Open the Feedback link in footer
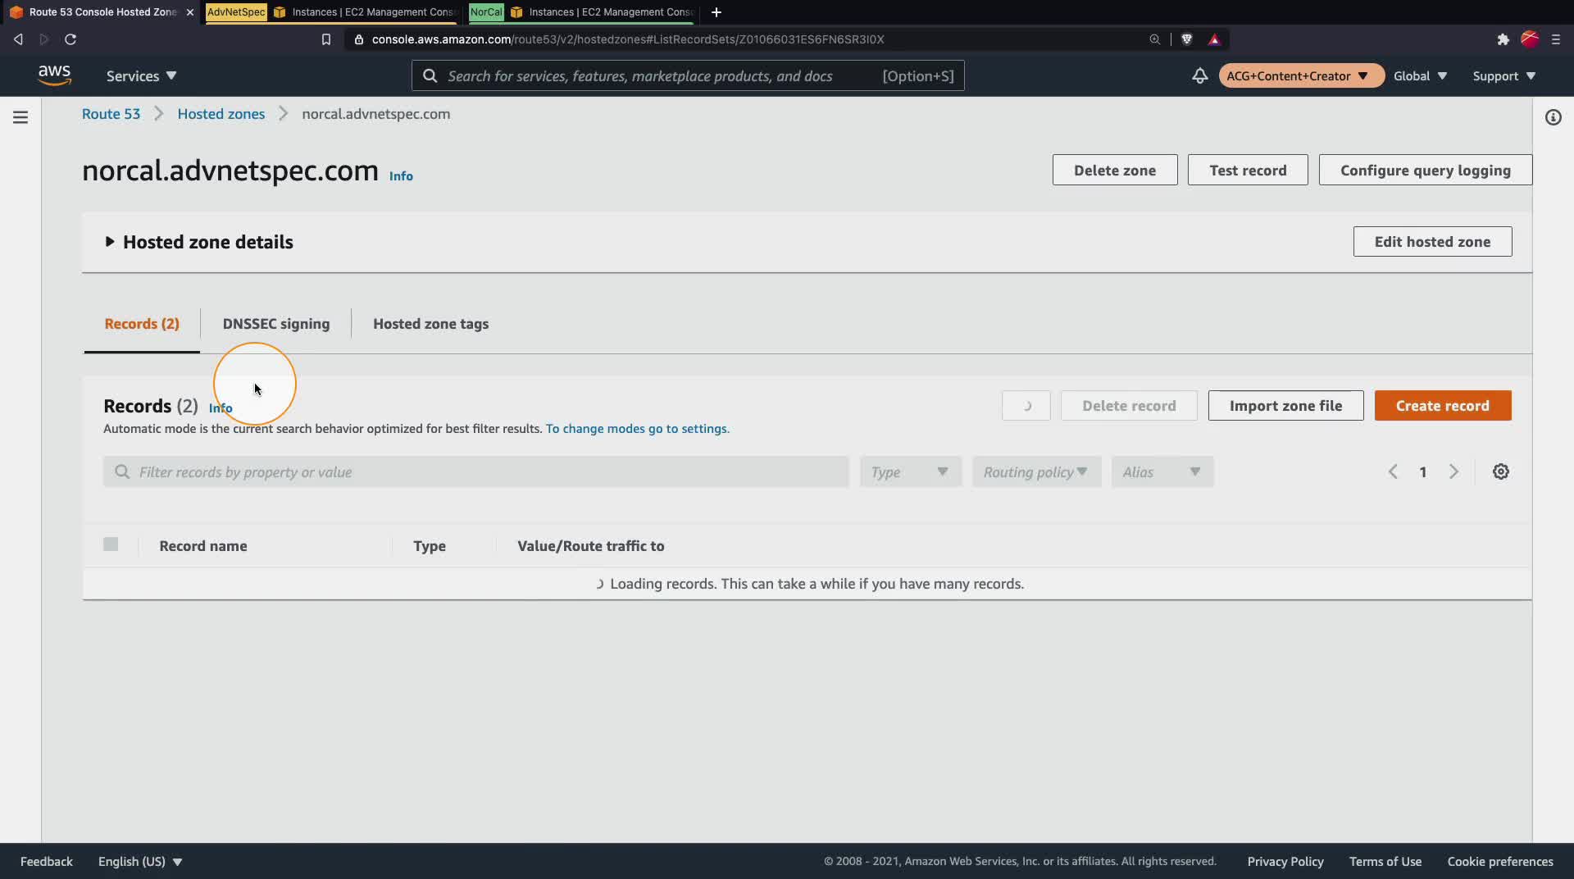Screen dimensions: 1574x879 (x=47, y=862)
